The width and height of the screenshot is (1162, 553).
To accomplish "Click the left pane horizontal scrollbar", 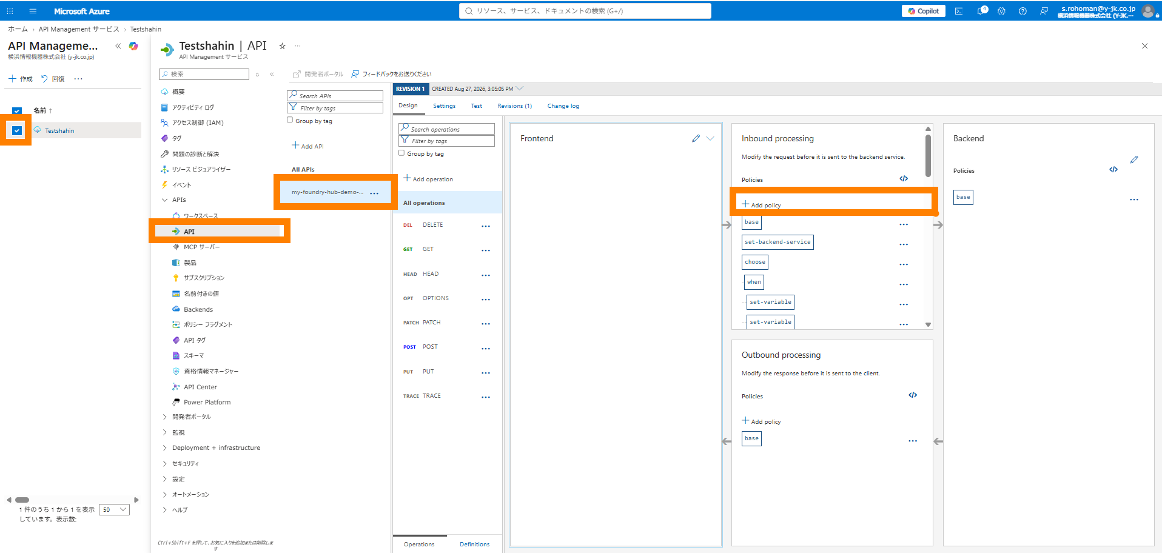I will point(22,500).
